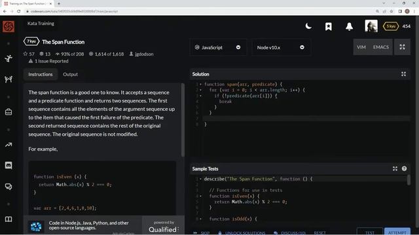Open author jgdodson profile link

pyautogui.click(x=141, y=54)
